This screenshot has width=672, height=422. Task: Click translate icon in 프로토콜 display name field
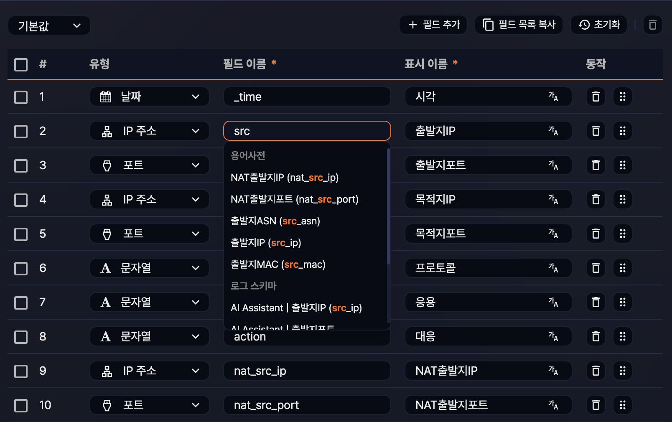point(553,268)
